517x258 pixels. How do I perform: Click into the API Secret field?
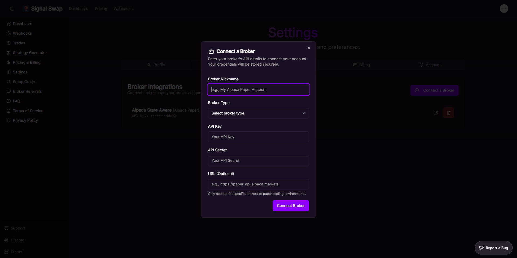258,160
